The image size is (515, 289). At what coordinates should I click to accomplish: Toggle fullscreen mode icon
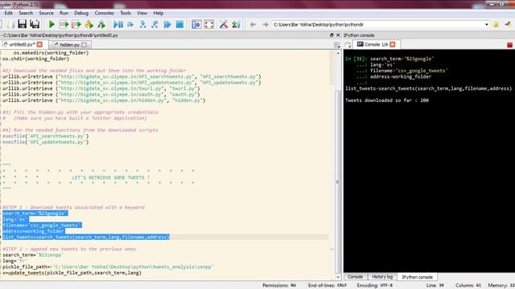[x=209, y=24]
